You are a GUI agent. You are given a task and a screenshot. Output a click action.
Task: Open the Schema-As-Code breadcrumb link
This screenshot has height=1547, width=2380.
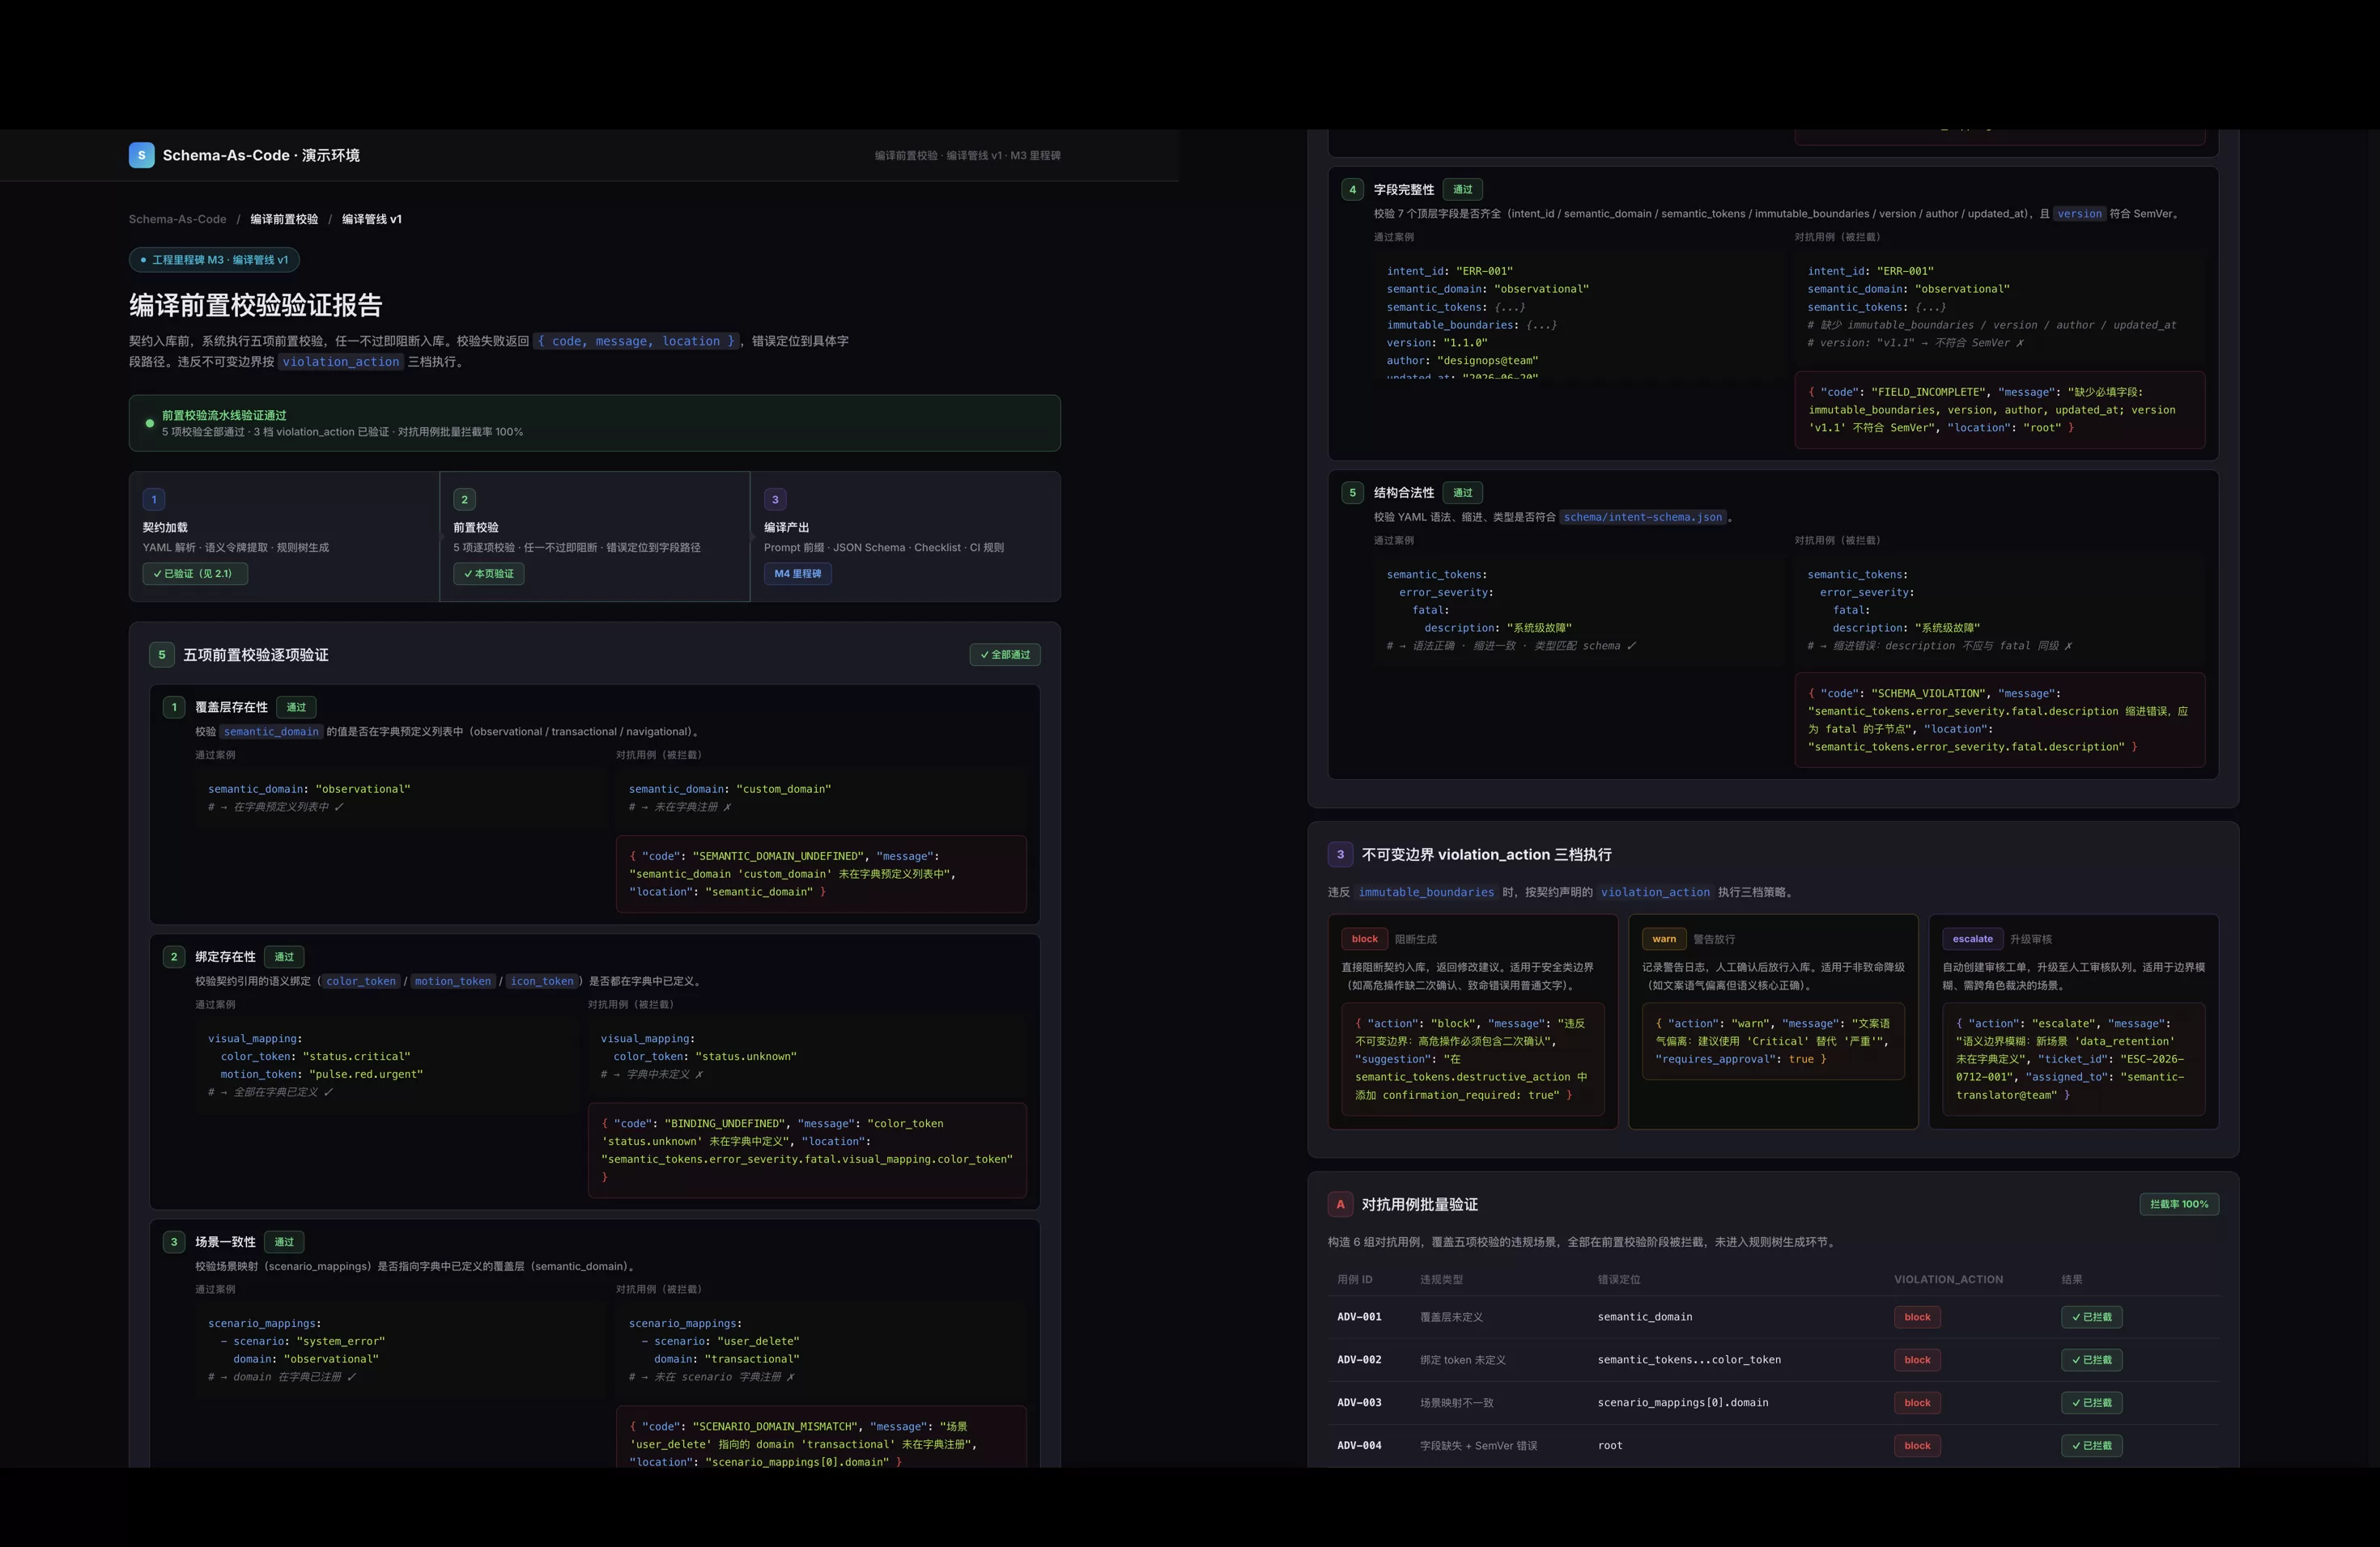(x=177, y=218)
